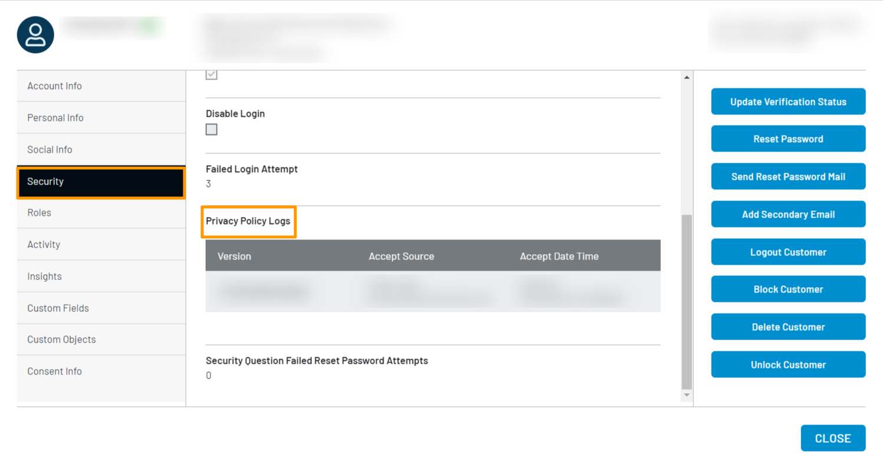Click the customer avatar profile icon

click(35, 35)
